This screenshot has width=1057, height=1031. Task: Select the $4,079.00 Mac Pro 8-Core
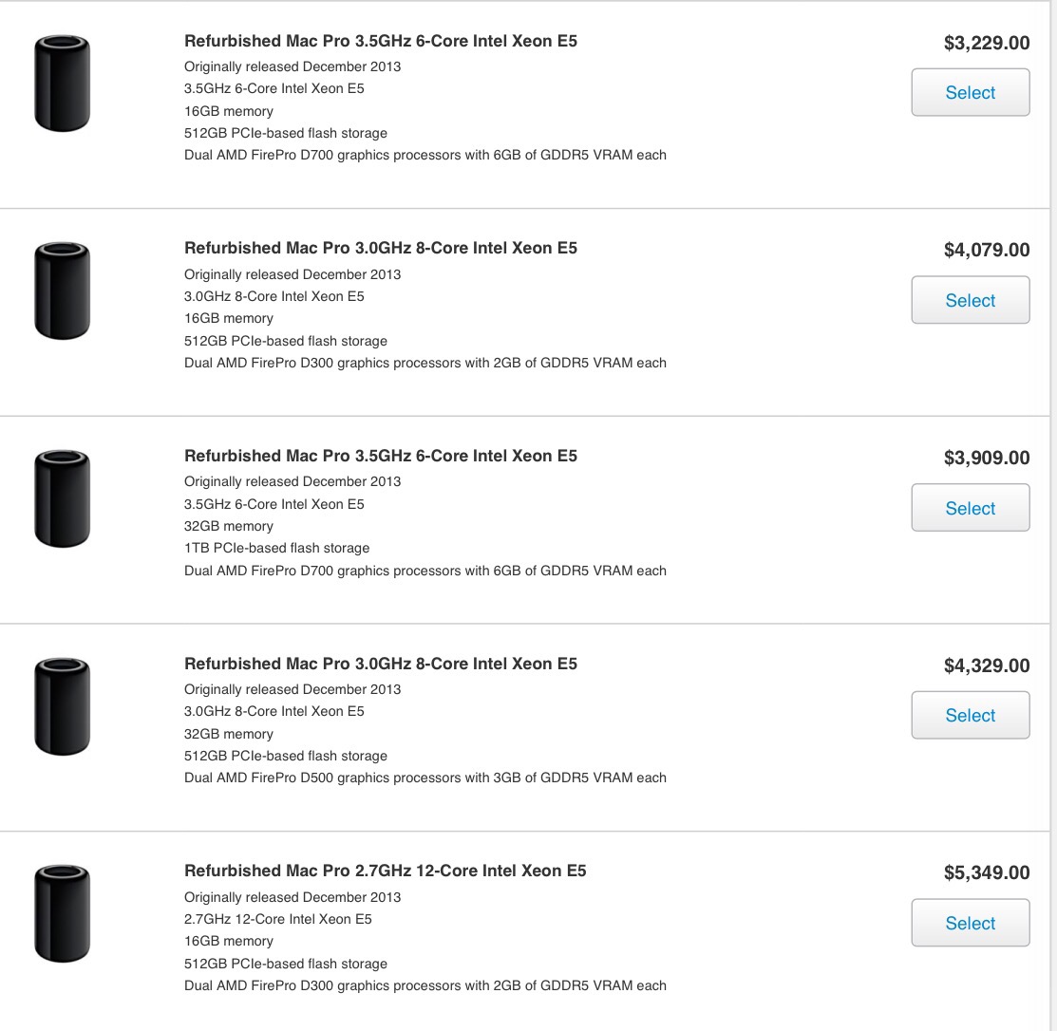[x=970, y=300]
